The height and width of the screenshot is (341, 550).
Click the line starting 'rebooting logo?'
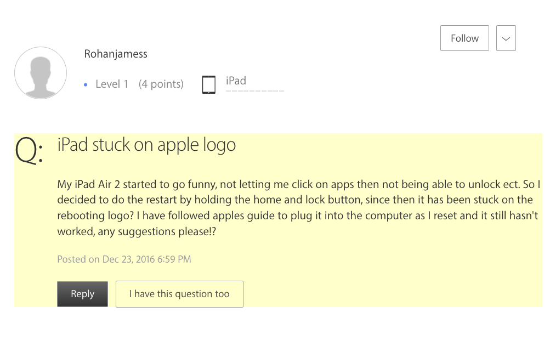299,215
